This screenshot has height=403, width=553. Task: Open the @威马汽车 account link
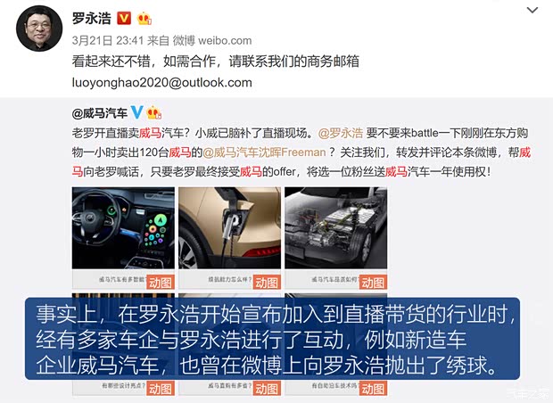pos(100,113)
